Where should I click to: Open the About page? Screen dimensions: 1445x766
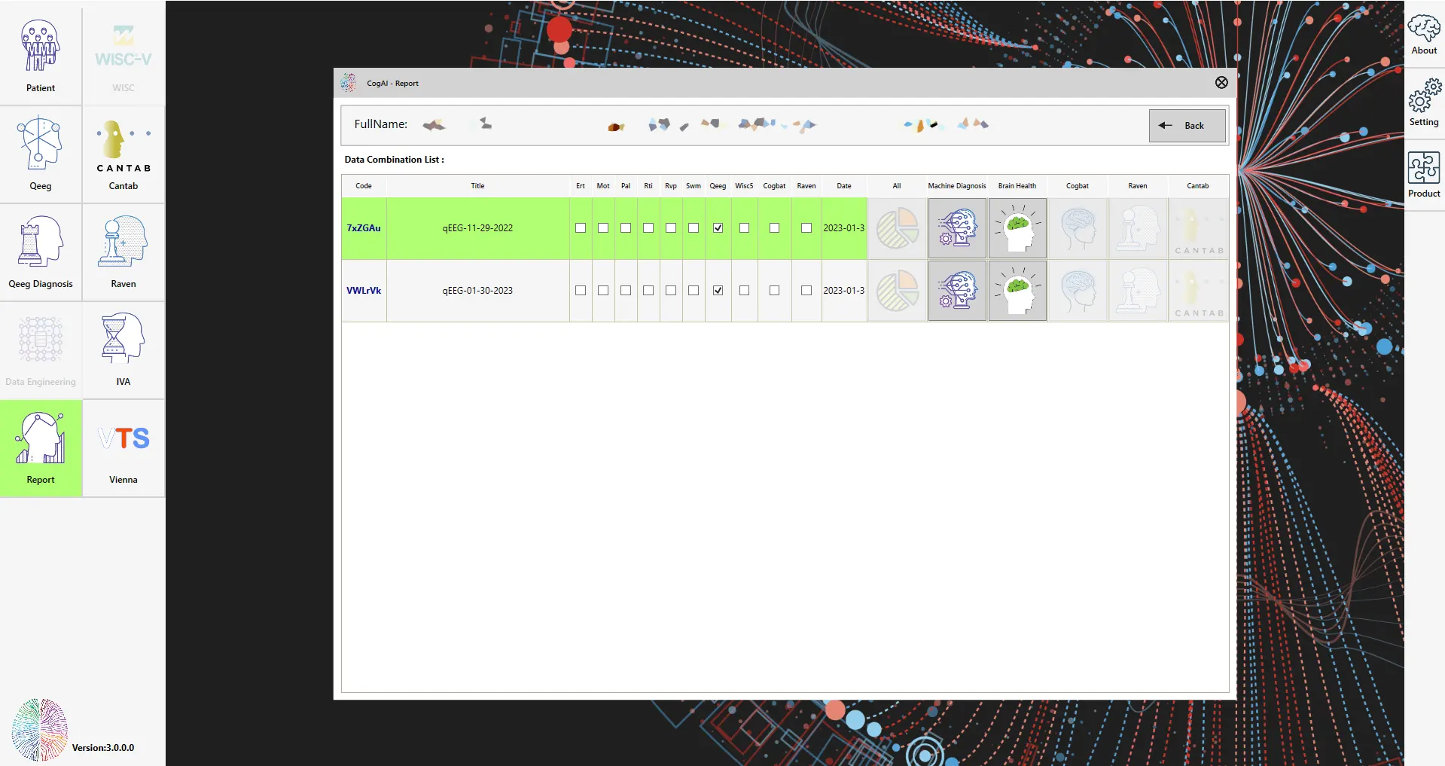tap(1424, 35)
